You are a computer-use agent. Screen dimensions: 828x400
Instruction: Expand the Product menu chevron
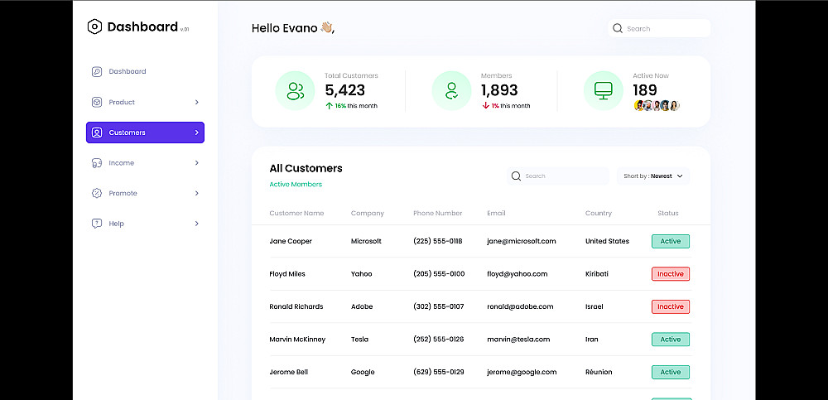[196, 102]
